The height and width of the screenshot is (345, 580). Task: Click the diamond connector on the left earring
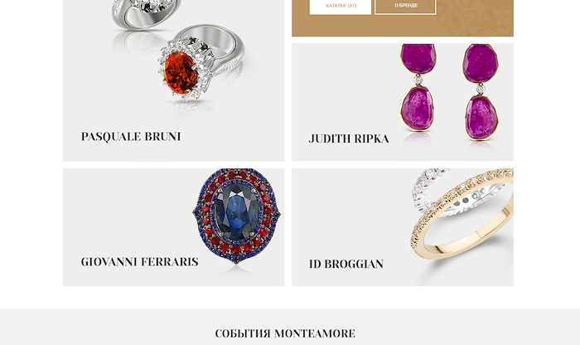(x=418, y=80)
